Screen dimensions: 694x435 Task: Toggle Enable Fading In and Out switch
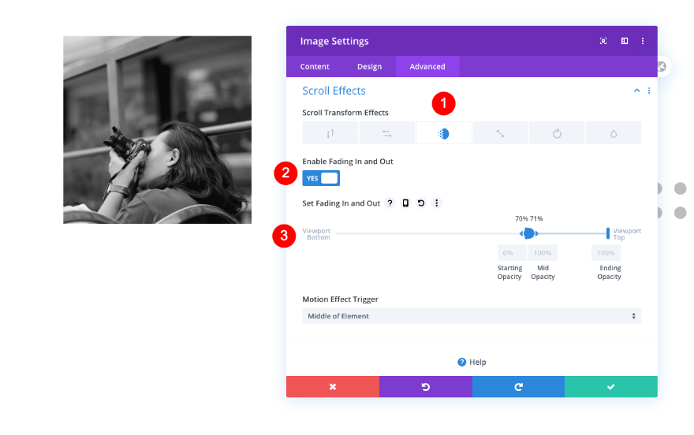tap(321, 178)
